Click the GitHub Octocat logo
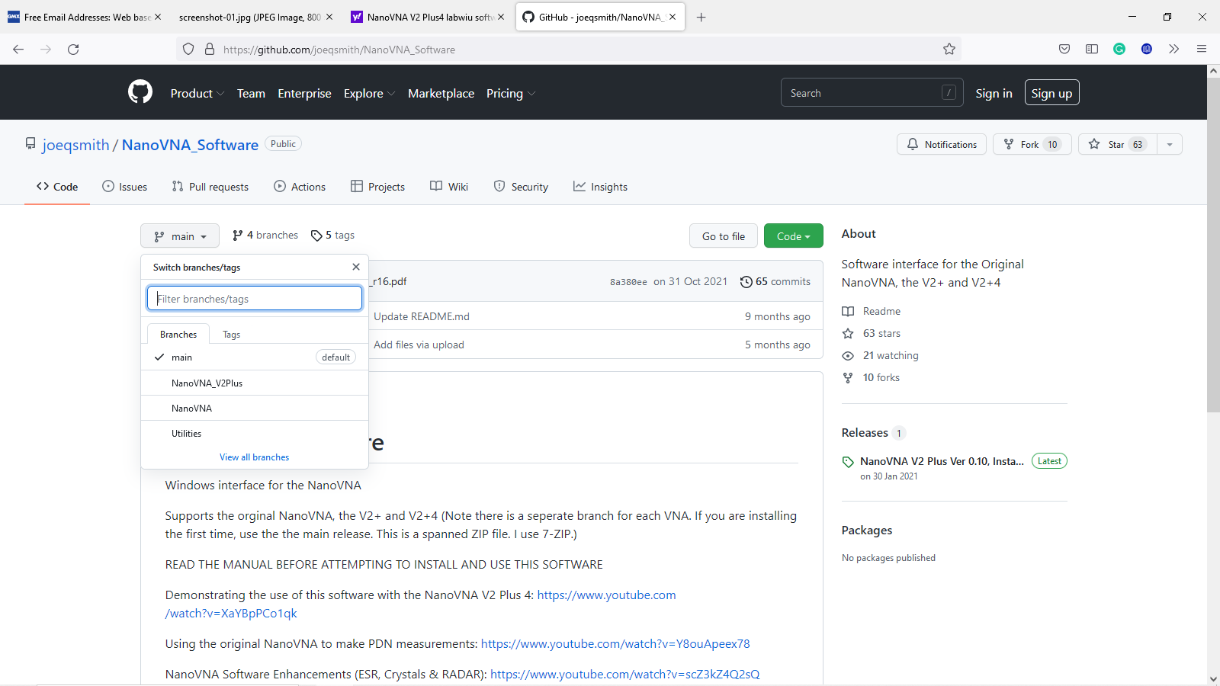 pyautogui.click(x=140, y=92)
